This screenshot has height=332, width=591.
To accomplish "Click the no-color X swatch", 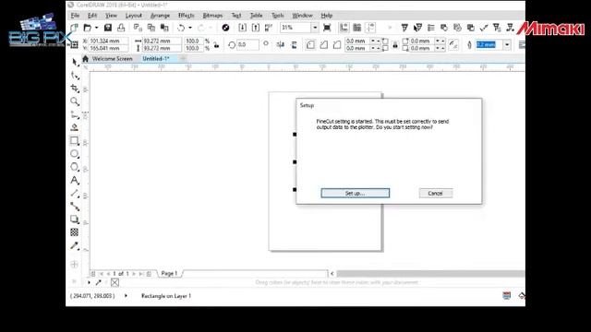I will coord(115,282).
